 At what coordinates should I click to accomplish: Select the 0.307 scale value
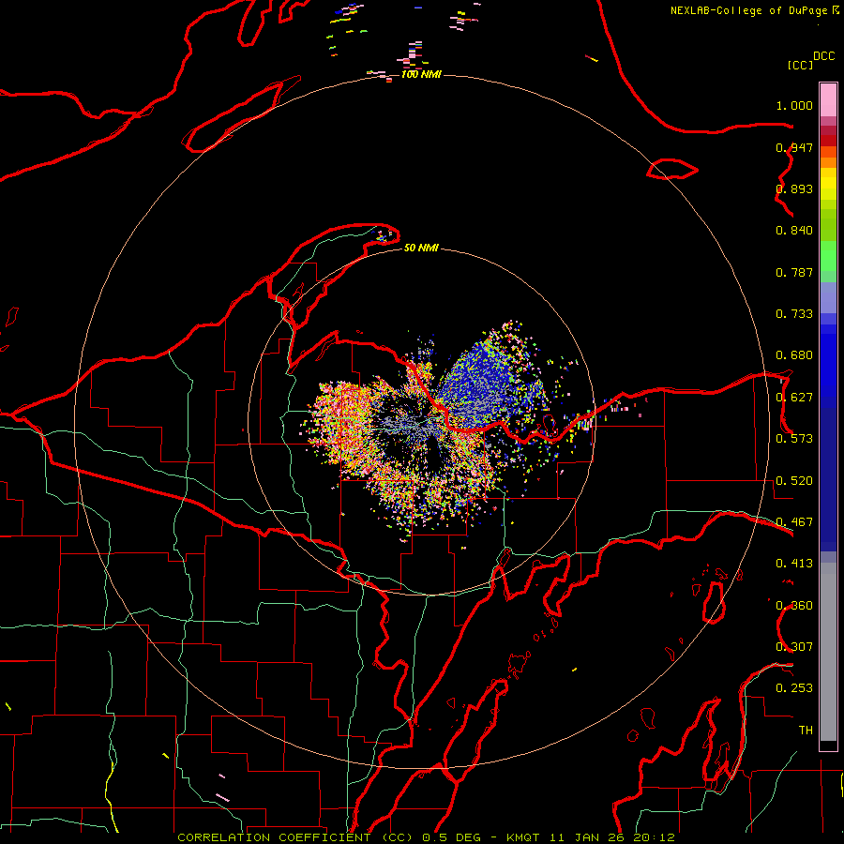point(794,647)
